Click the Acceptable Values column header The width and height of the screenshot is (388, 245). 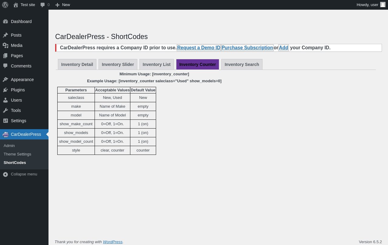point(112,90)
